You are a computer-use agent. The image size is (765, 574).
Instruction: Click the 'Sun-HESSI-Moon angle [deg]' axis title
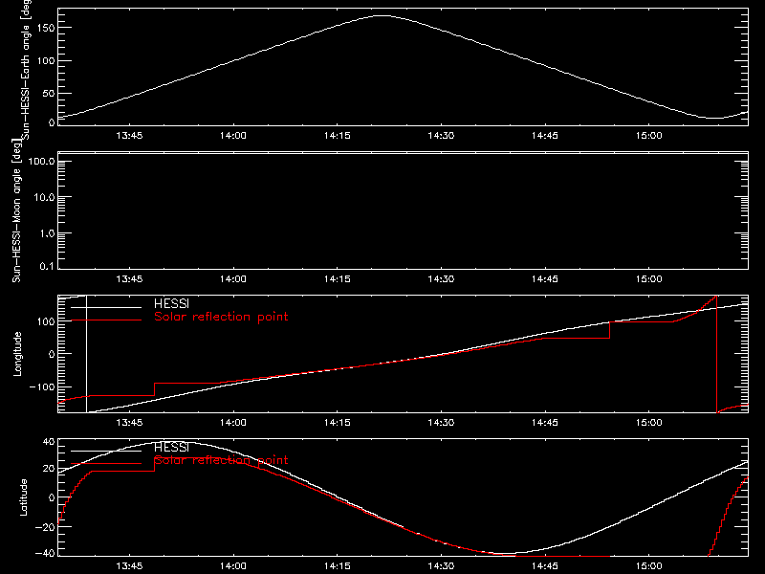click(x=16, y=210)
